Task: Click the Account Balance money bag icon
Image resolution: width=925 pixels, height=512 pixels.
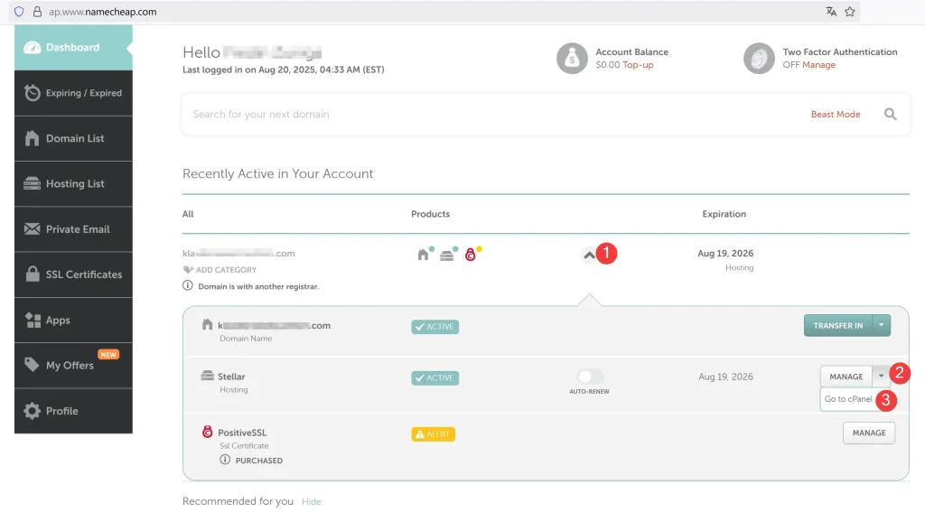Action: coord(572,59)
